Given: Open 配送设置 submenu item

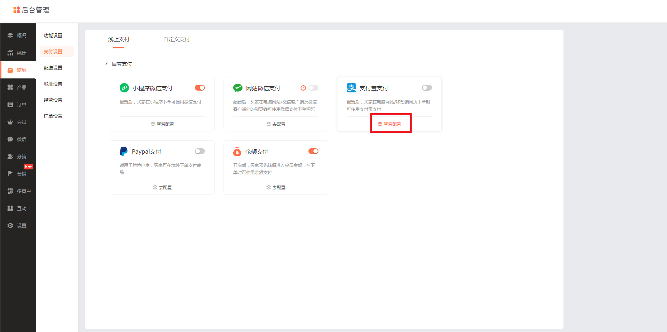Looking at the screenshot, I should tap(53, 68).
